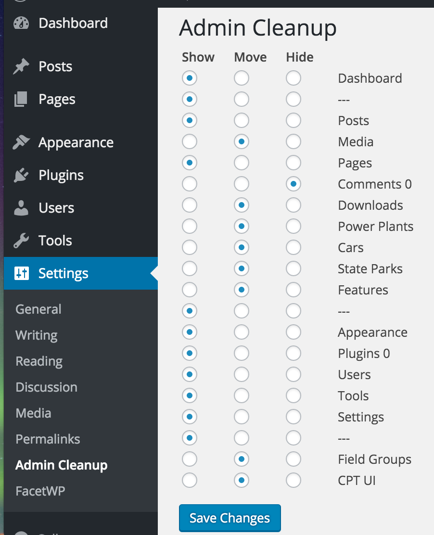The height and width of the screenshot is (535, 434).
Task: Click the Dashboard gauge icon
Action: tap(22, 24)
